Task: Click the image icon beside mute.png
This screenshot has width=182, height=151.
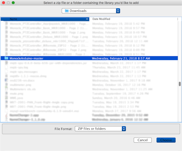Action: 7,93
